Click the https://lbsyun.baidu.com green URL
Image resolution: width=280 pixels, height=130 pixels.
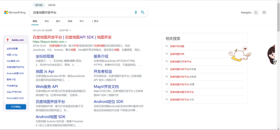point(48,42)
